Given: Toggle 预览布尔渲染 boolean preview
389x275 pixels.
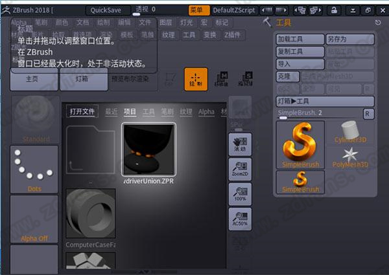Looking at the screenshot, I should point(134,79).
